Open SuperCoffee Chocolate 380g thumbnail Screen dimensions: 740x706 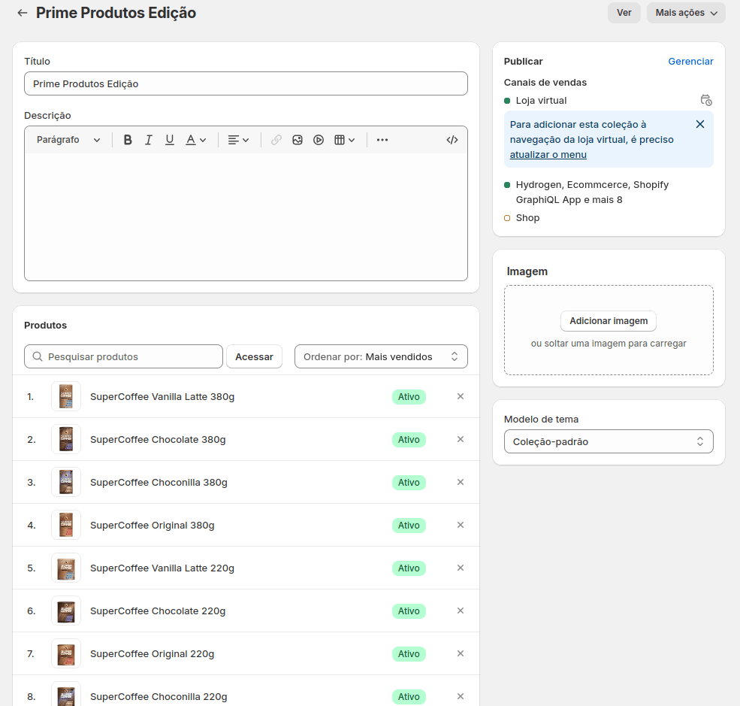[66, 439]
